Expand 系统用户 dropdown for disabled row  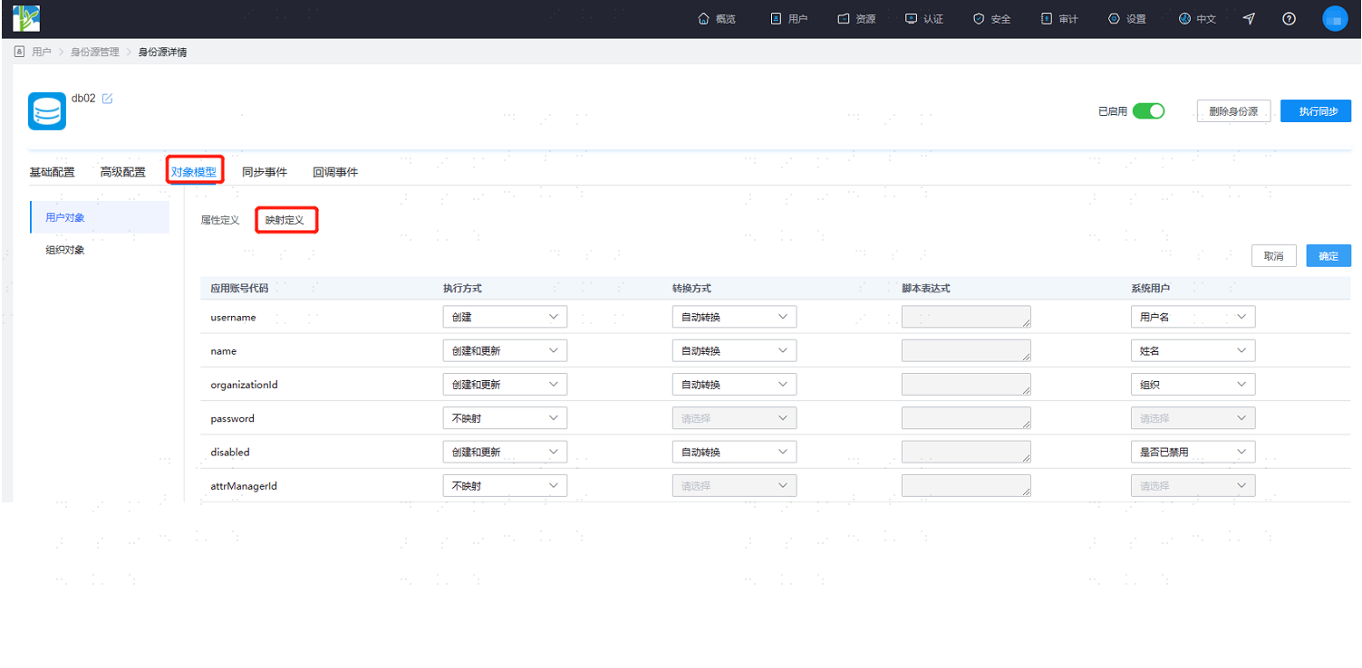[1193, 452]
